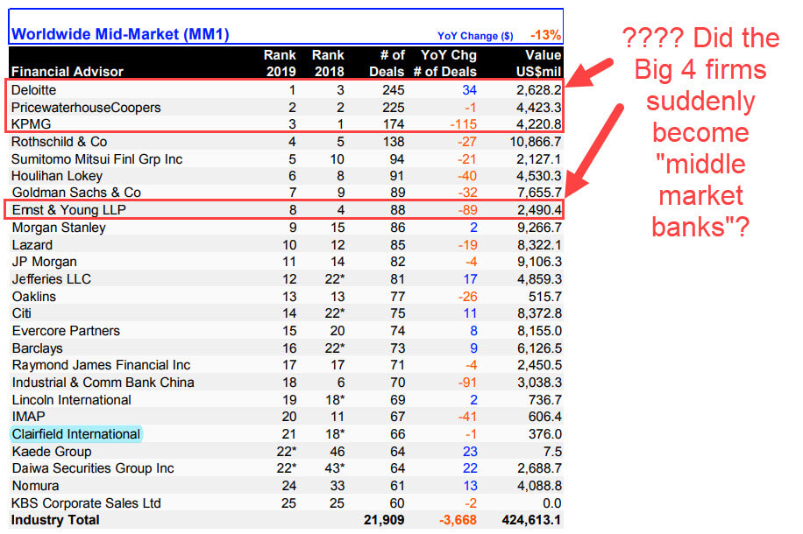Click Ernst & Young YoY change -89
Screen dimensions: 803x534
click(x=467, y=210)
